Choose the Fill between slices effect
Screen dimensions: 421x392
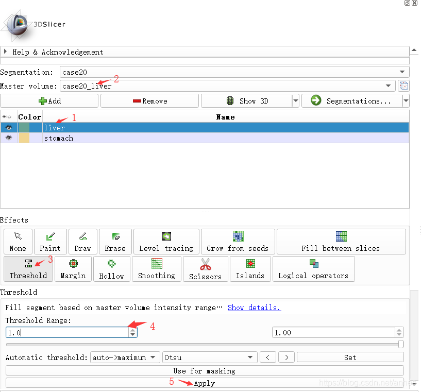point(341,242)
